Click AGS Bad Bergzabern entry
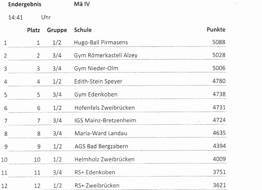This screenshot has height=190, width=262. pos(102,146)
